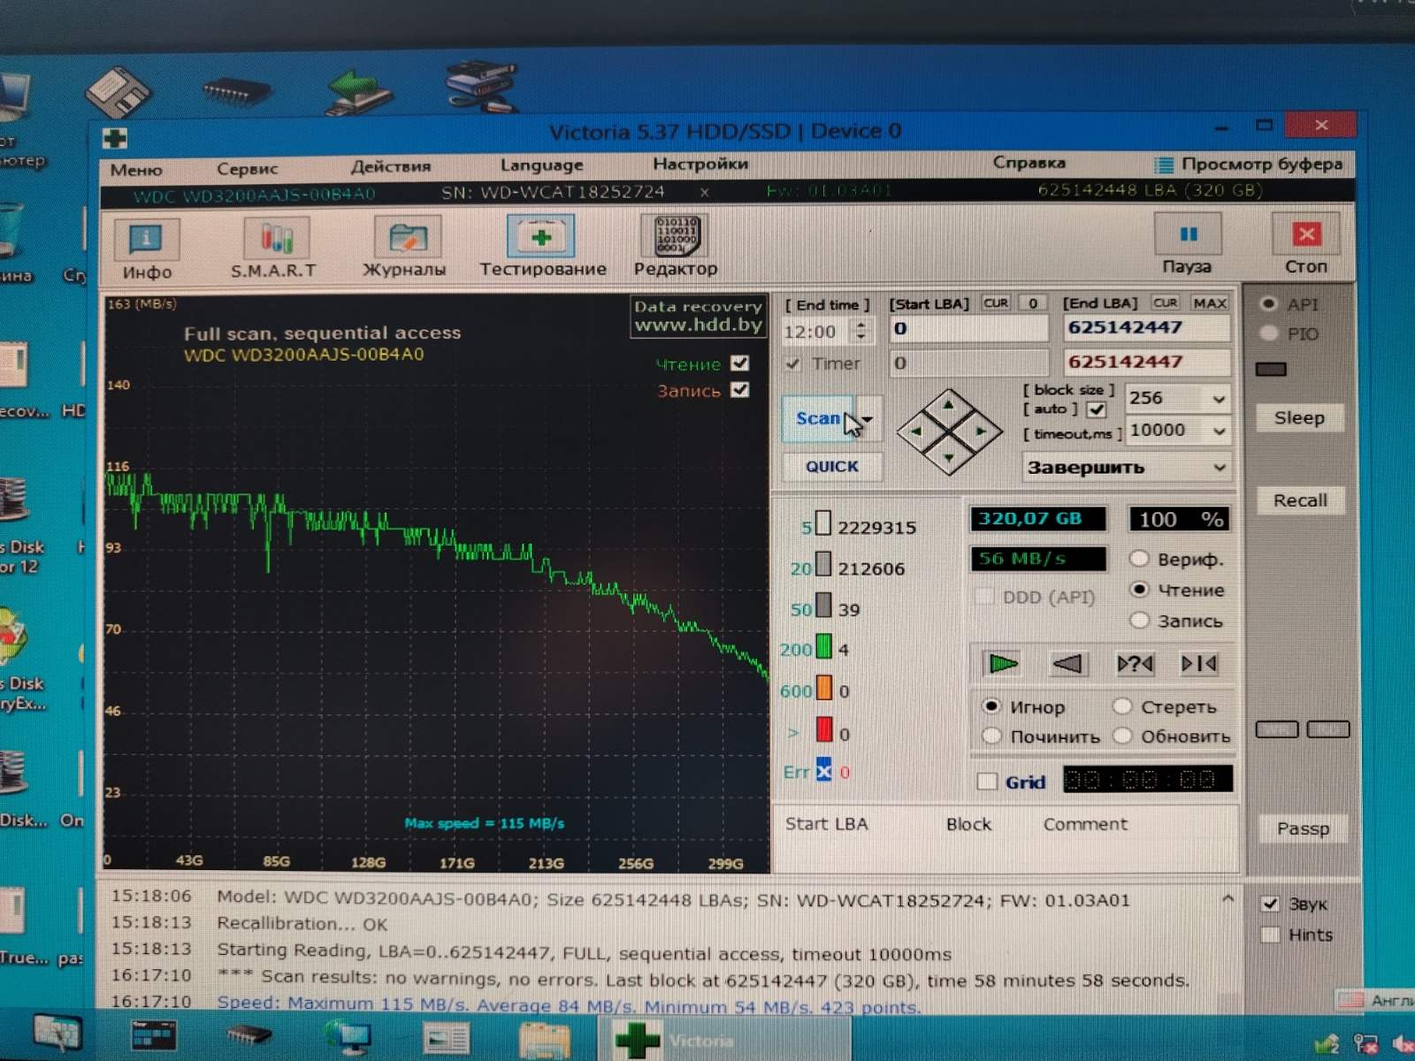The height and width of the screenshot is (1061, 1415).
Task: Select the Починить radio button
Action: (991, 736)
